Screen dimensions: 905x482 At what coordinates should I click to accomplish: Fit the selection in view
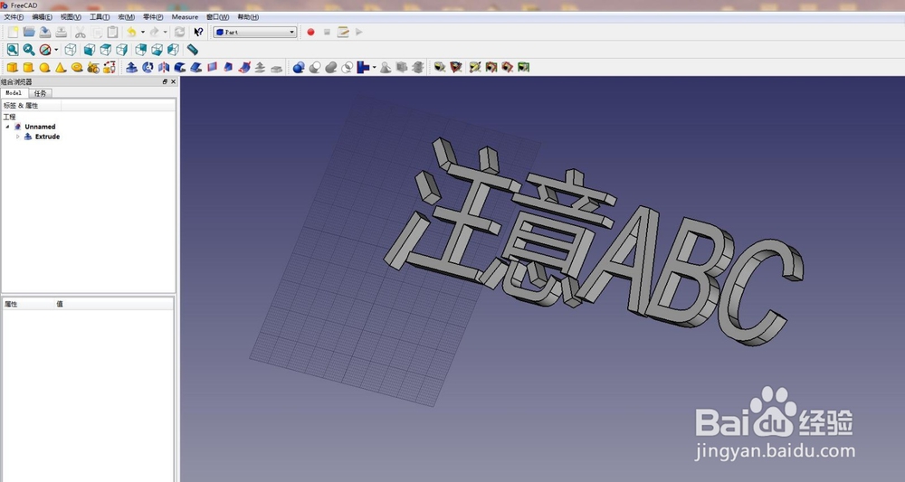[29, 50]
